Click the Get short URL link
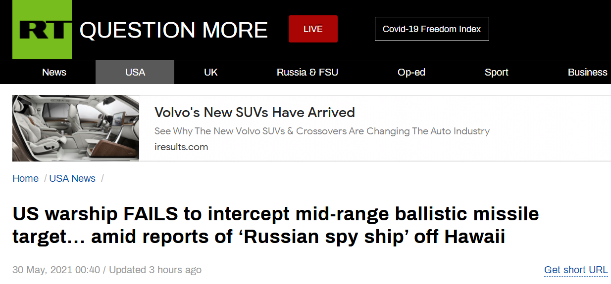611x284 pixels. click(x=575, y=270)
